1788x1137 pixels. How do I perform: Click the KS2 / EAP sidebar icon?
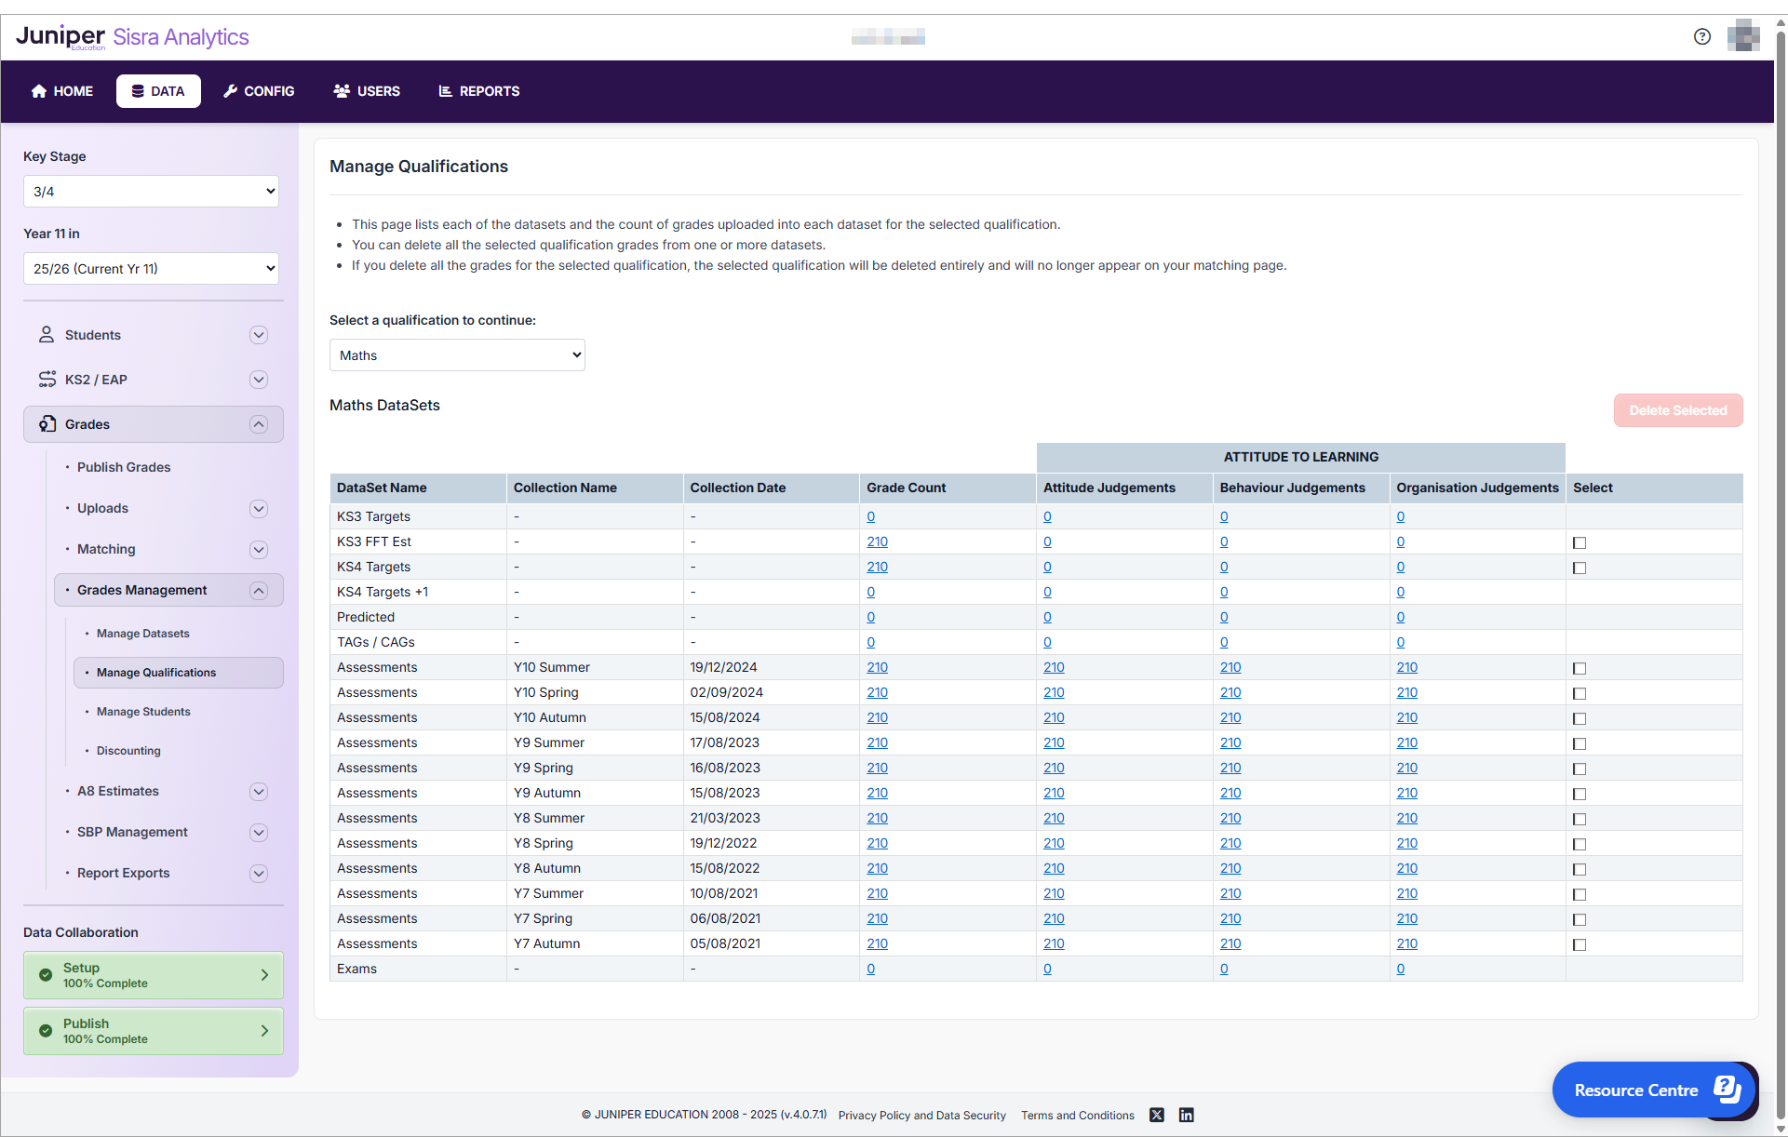click(x=47, y=380)
